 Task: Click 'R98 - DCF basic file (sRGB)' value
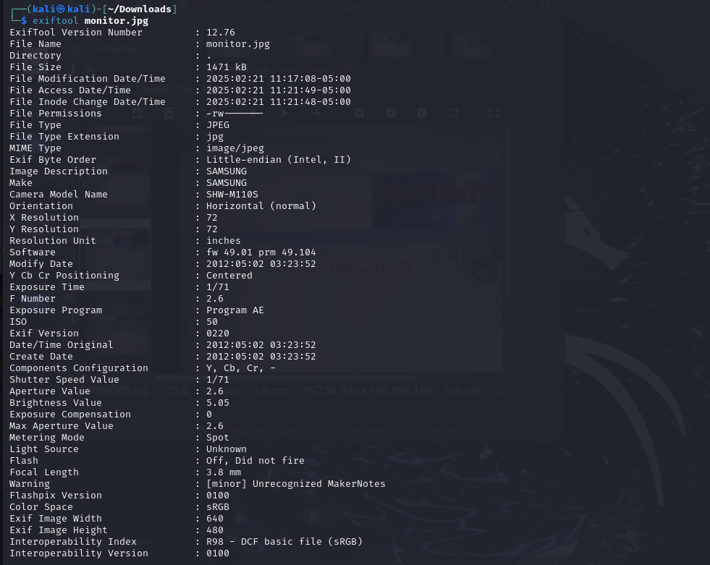[x=284, y=542]
